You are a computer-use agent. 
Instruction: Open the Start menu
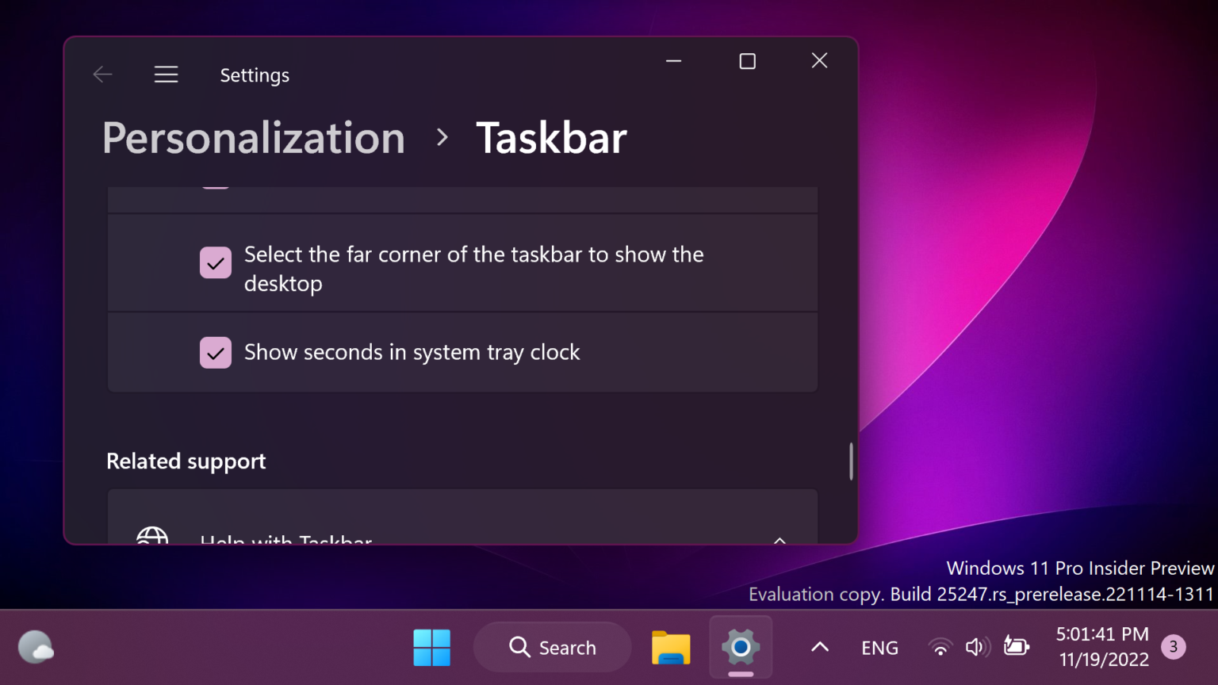pyautogui.click(x=431, y=647)
